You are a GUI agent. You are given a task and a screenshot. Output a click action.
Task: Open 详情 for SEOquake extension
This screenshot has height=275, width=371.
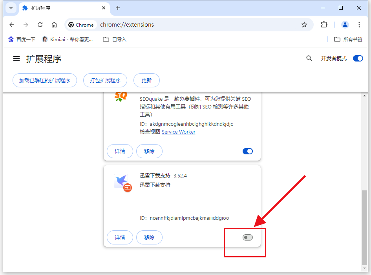(120, 151)
